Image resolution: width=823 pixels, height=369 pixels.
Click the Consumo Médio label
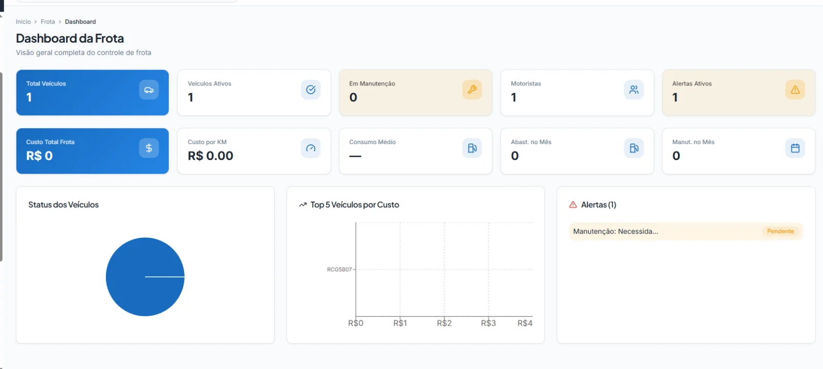[x=372, y=142]
